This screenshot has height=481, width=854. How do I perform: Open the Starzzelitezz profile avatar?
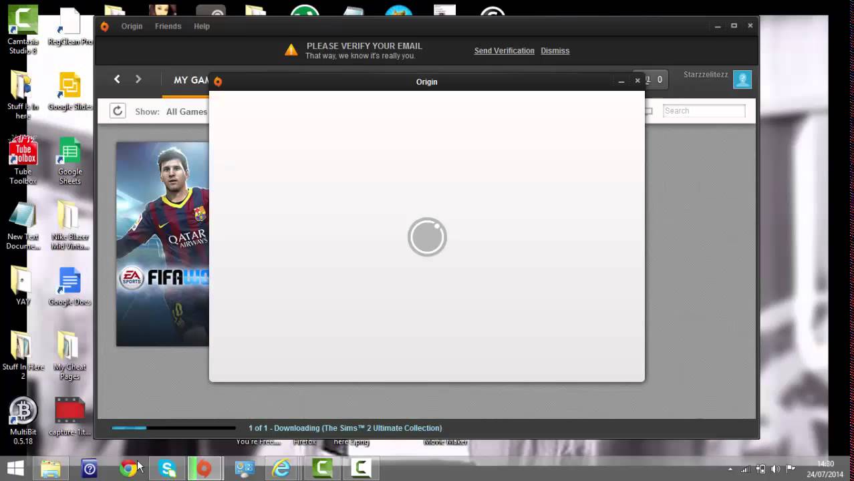(742, 79)
